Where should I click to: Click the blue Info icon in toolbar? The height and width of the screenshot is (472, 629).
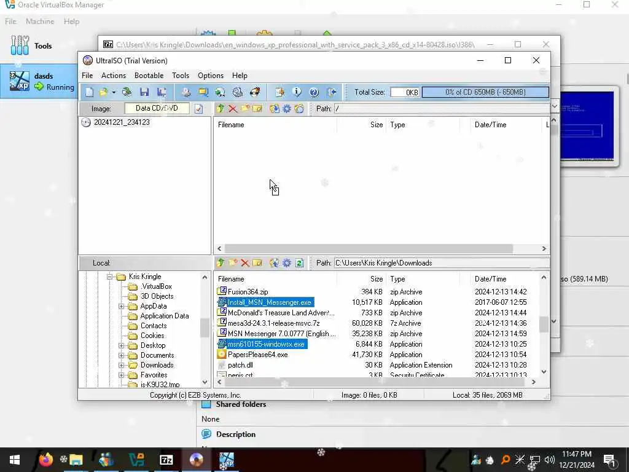(297, 92)
